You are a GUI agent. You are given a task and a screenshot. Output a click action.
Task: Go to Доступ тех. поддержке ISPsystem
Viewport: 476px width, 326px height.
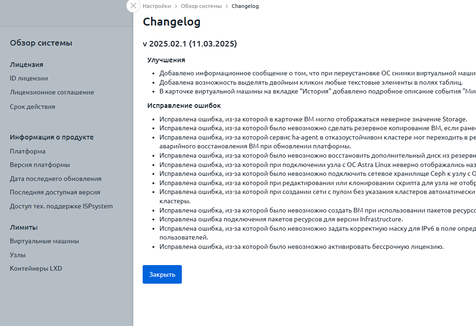[62, 206]
